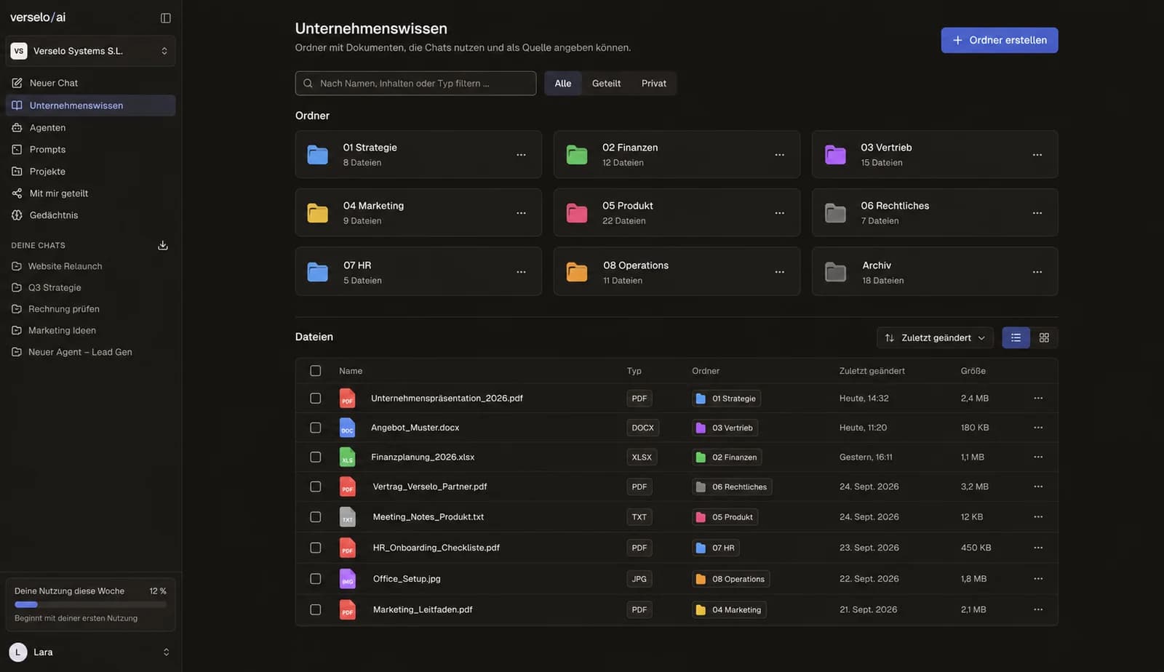Viewport: 1164px width, 672px height.
Task: Click the Ordner erstellen button
Action: pos(999,40)
